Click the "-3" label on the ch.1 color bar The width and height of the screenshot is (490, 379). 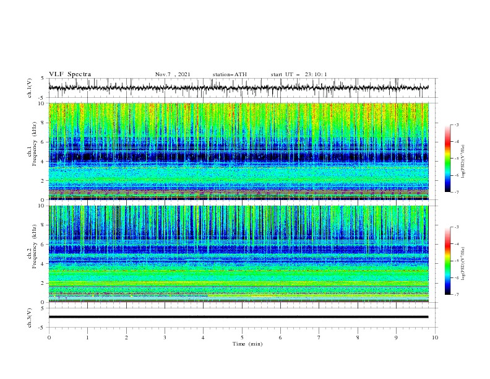pos(456,124)
